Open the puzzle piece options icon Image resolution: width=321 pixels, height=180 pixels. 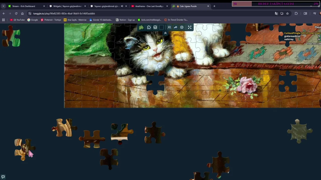[x=149, y=27]
